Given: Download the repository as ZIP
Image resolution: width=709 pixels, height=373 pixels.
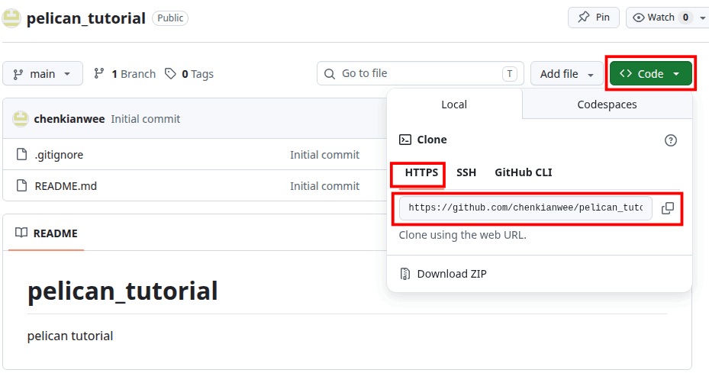Looking at the screenshot, I should point(452,274).
